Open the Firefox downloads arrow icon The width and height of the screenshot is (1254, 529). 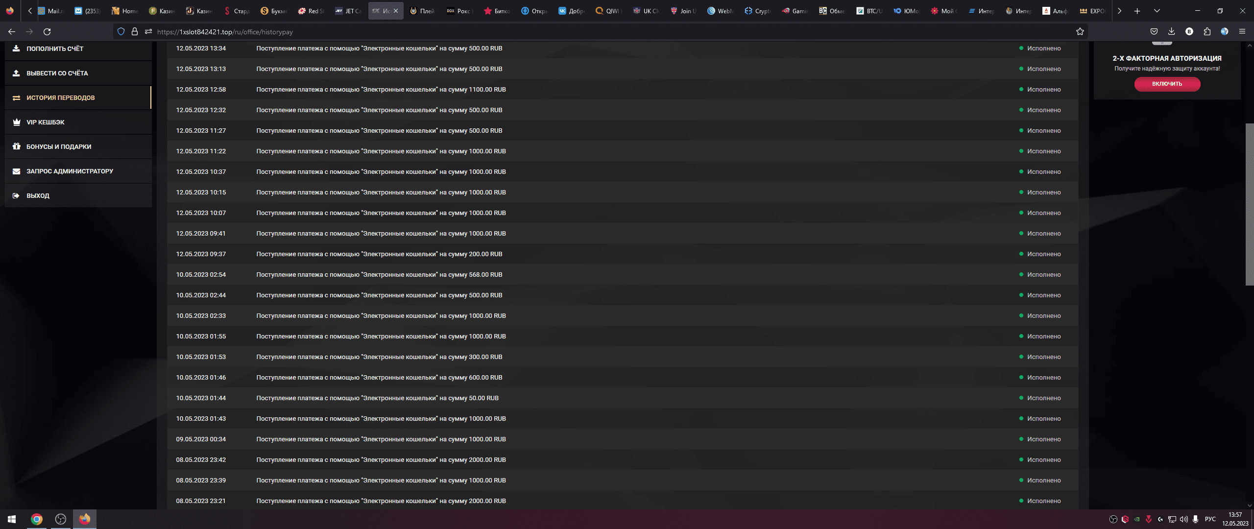(x=1171, y=32)
